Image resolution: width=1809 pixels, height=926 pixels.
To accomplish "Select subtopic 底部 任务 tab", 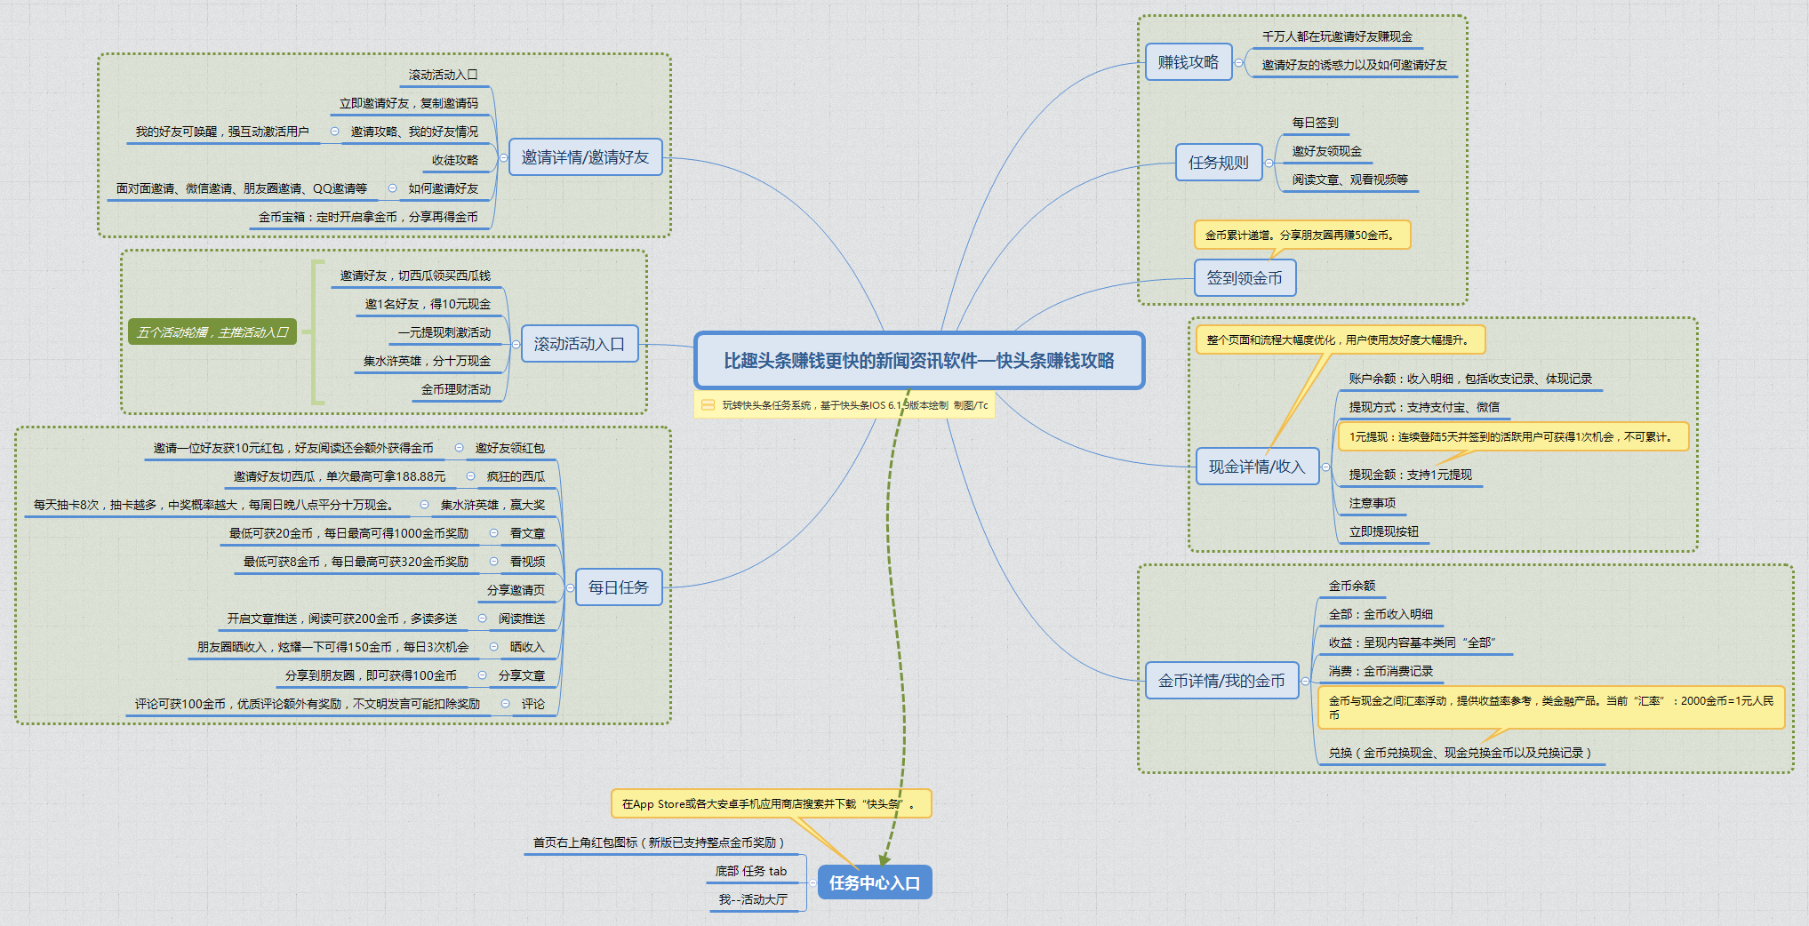I will point(751,872).
